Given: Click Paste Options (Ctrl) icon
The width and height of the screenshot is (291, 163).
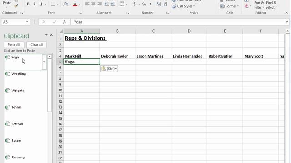Looking at the screenshot, I should 109,69.
